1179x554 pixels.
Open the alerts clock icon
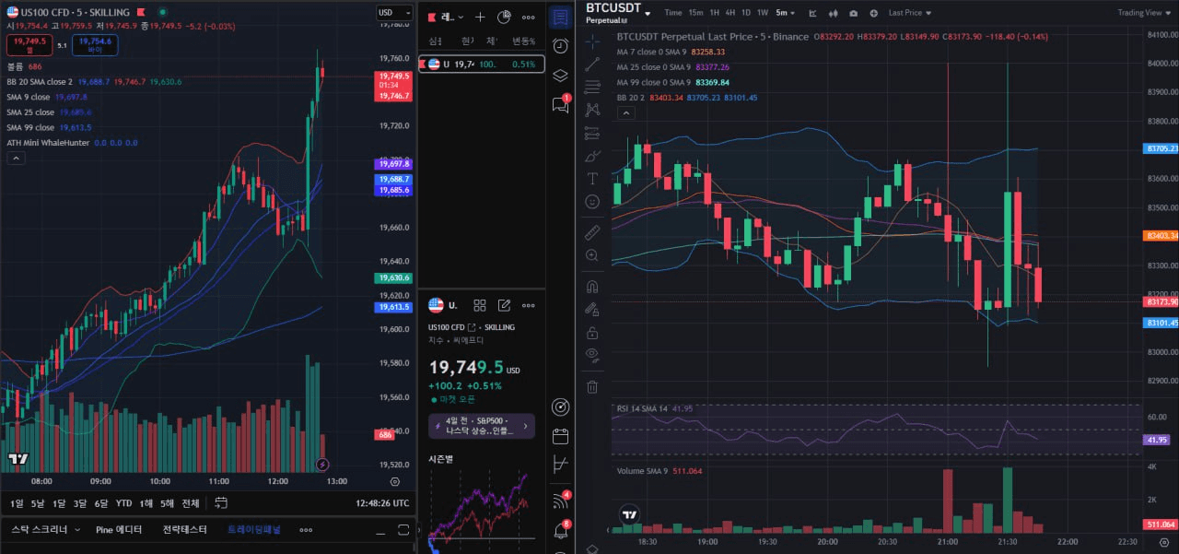pyautogui.click(x=560, y=46)
